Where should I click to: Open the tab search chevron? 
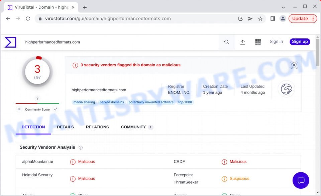pos(283,7)
